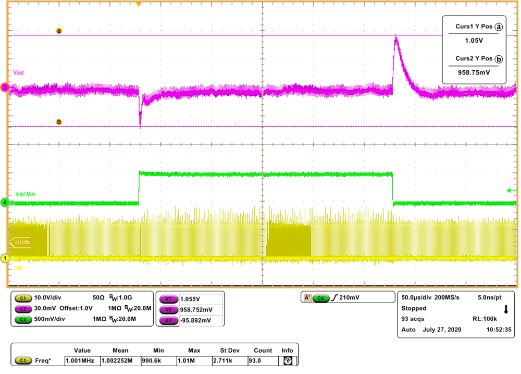Toggle channel 4 via its left-edge marker
Viewport: 521px width, 374px height.
click(4, 204)
